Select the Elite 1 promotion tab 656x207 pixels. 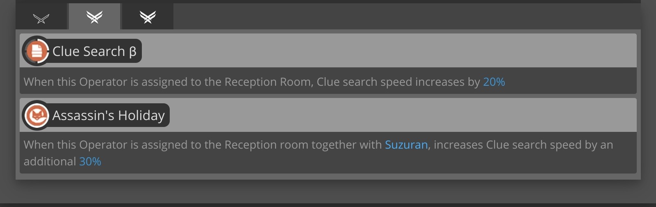point(94,16)
